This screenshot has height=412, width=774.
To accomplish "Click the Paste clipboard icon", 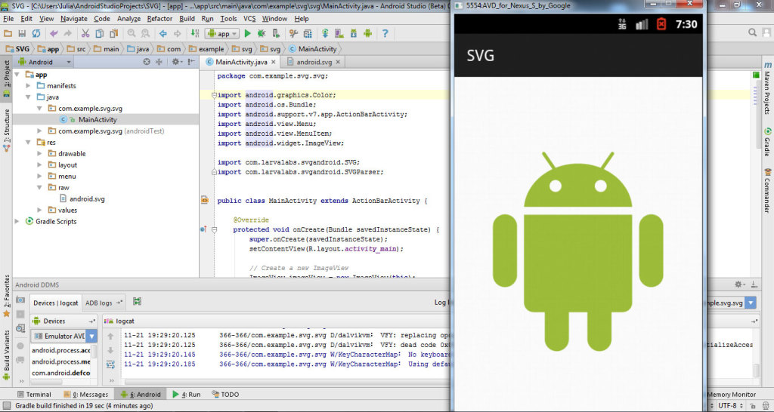I will 113,33.
